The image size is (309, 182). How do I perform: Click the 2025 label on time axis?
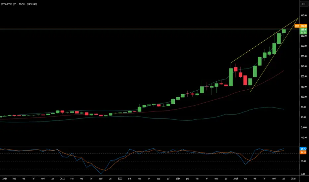[x=235, y=179]
